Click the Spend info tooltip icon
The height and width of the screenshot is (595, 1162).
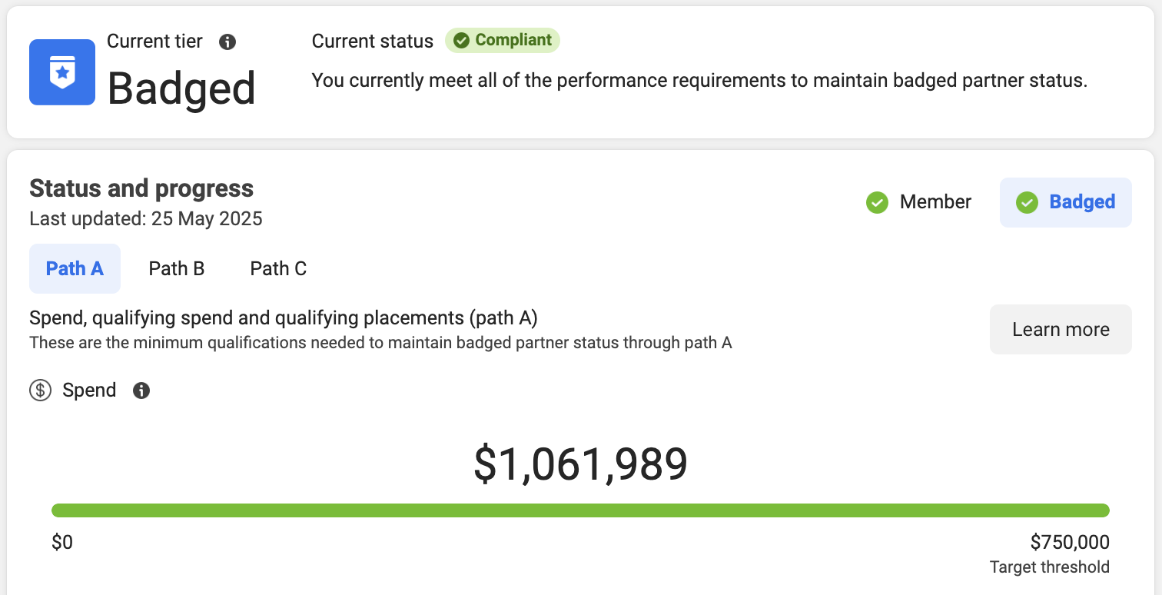pyautogui.click(x=141, y=391)
